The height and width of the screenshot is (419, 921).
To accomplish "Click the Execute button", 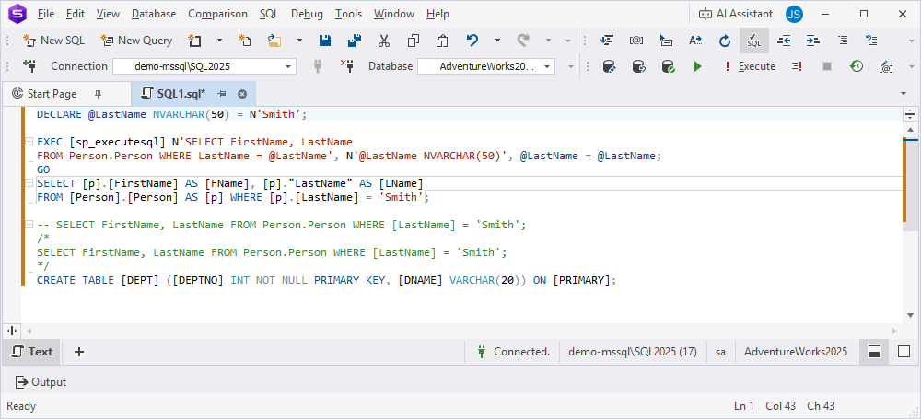I will pyautogui.click(x=750, y=66).
